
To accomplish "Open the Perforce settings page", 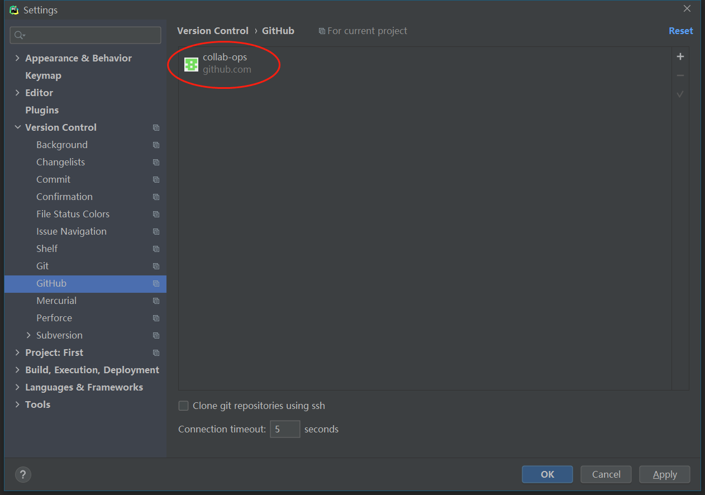I will 54,318.
